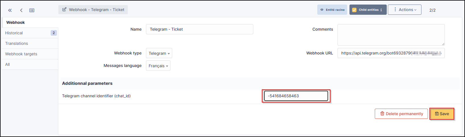
Task: Click inside the Comments text area
Action: click(391, 35)
